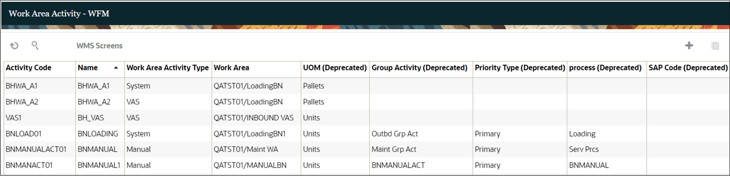Select the Work Area column header
The height and width of the screenshot is (176, 730).
(231, 68)
